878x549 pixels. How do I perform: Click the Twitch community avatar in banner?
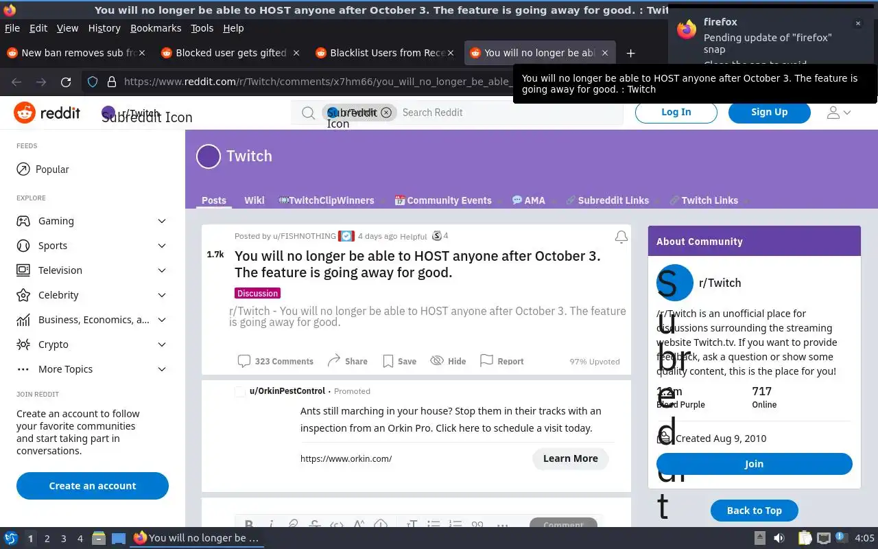tap(209, 156)
